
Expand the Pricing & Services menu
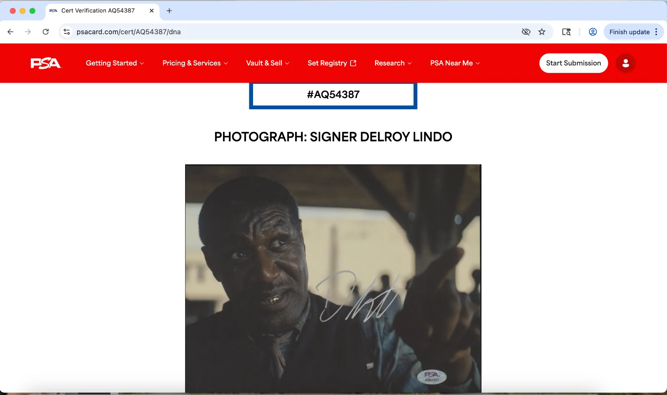pos(195,63)
